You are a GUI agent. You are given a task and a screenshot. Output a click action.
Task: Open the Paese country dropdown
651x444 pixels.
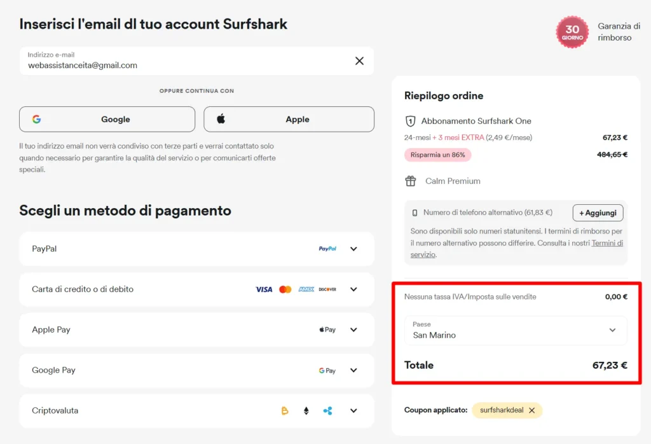pyautogui.click(x=516, y=331)
